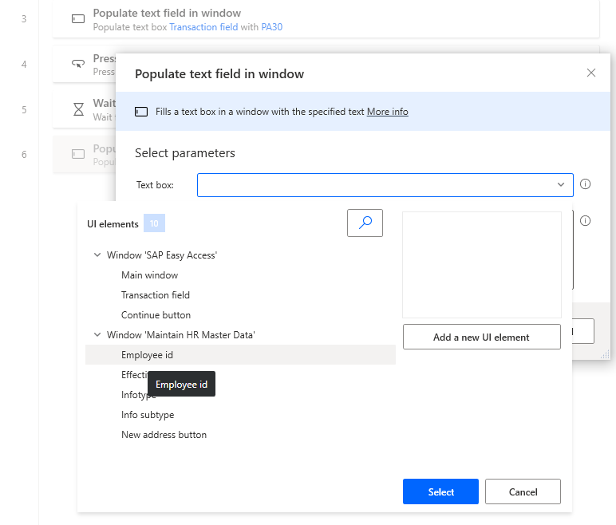Screen dimensions: 616x525
Task: Click line number 6 in the flow
Action: coord(24,155)
